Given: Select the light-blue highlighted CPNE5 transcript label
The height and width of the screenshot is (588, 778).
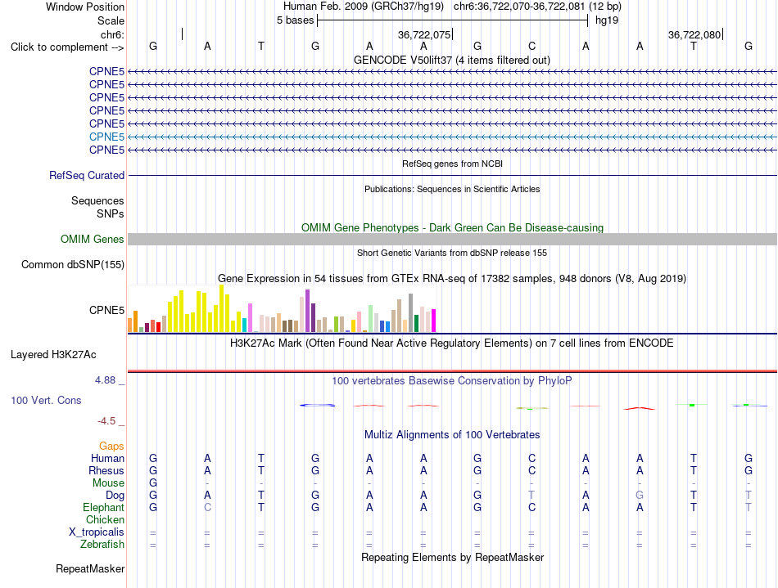Looking at the screenshot, I should click(x=106, y=137).
